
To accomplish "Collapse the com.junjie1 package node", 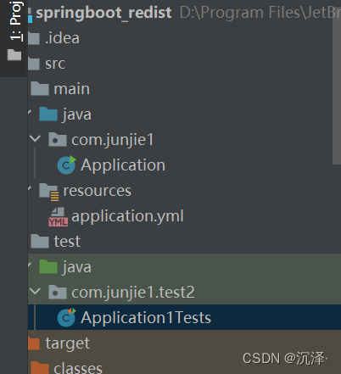I will point(35,138).
